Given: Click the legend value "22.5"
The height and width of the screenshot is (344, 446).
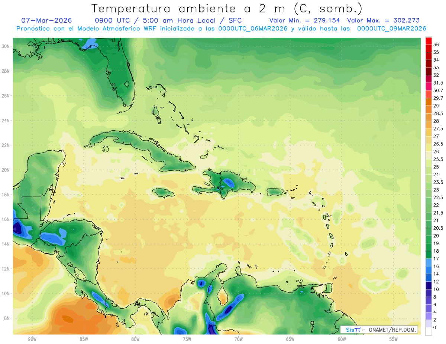Looking at the screenshot, I should tap(438, 197).
